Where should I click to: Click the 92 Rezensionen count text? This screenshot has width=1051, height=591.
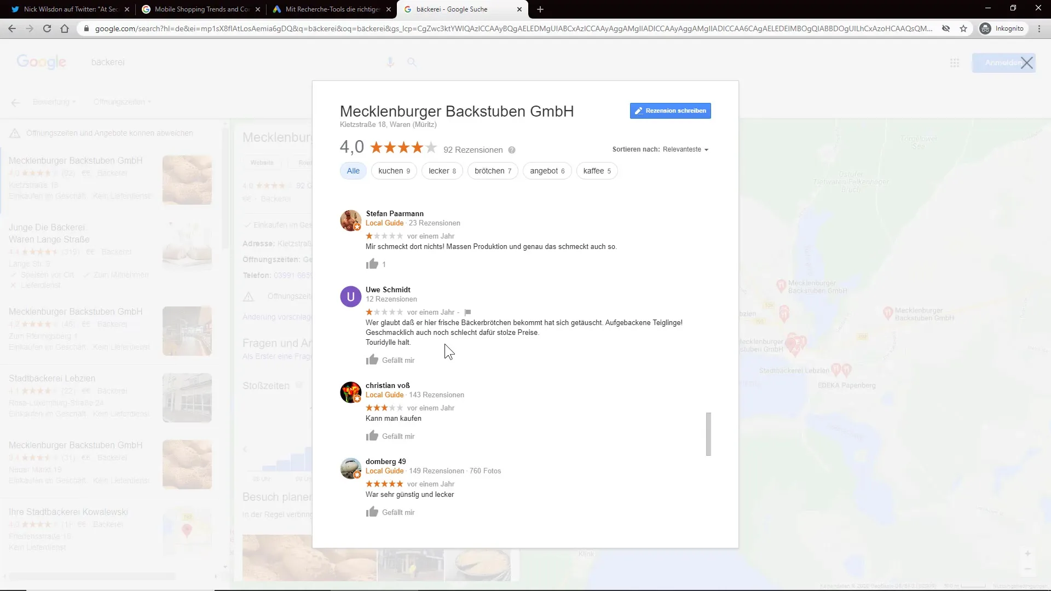coord(473,150)
